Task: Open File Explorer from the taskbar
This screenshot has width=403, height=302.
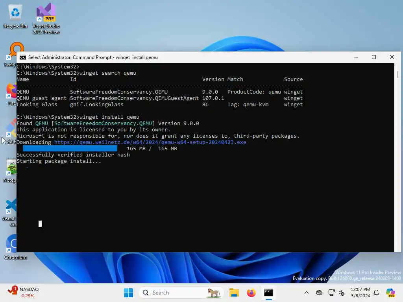Action: pyautogui.click(x=234, y=293)
